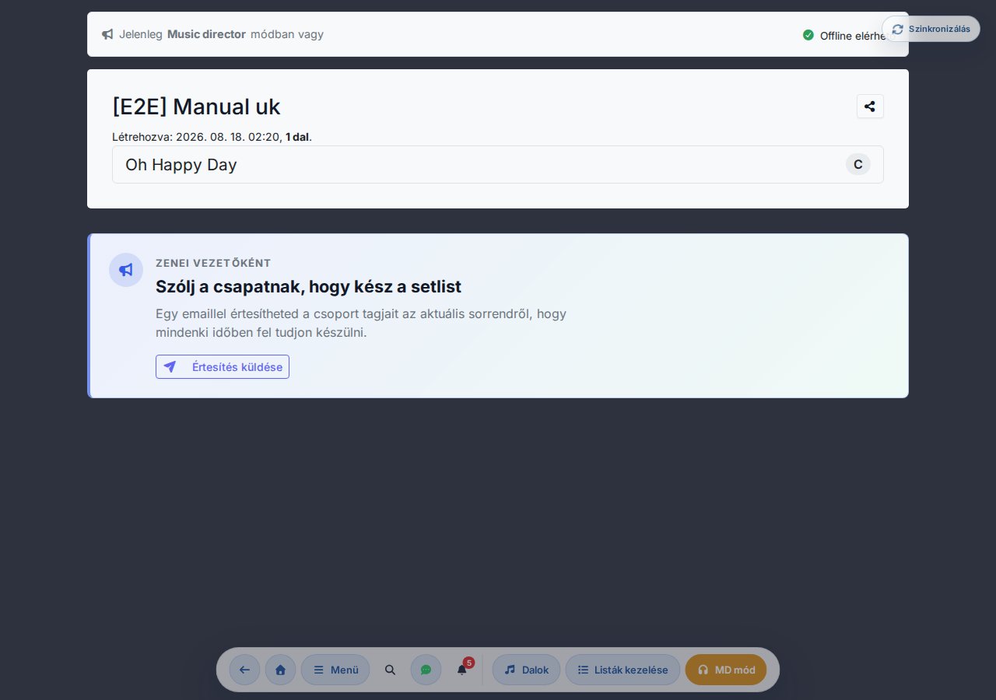Open the Dalok section
Image resolution: width=996 pixels, height=700 pixels.
click(x=526, y=670)
